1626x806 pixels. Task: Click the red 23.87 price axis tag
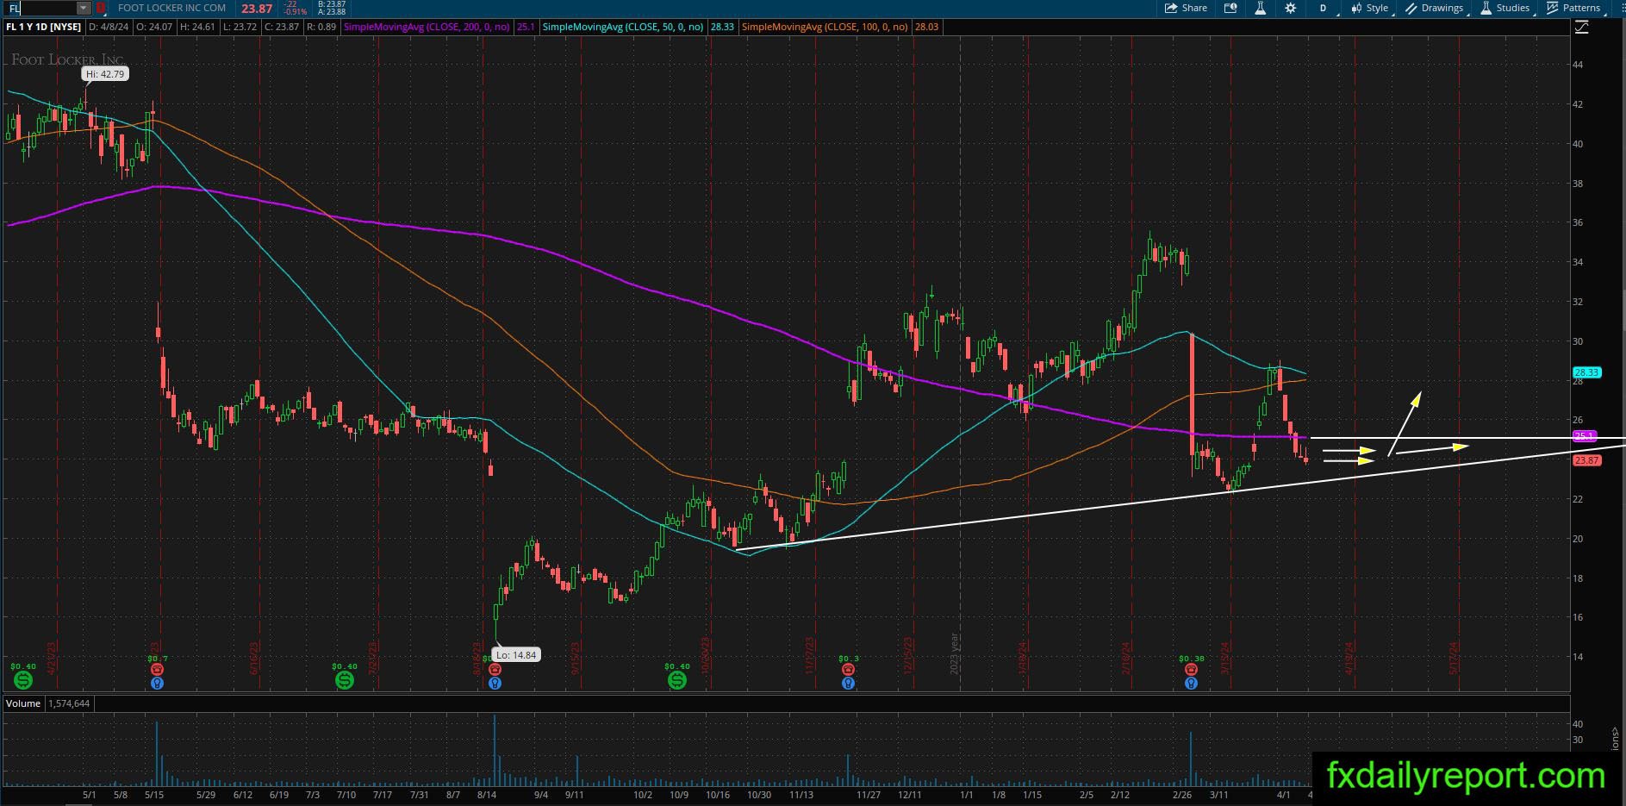(x=1586, y=460)
